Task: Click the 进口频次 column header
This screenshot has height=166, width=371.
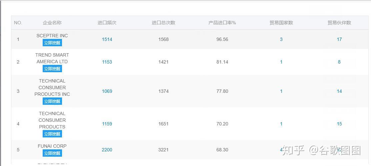Action: [x=107, y=23]
